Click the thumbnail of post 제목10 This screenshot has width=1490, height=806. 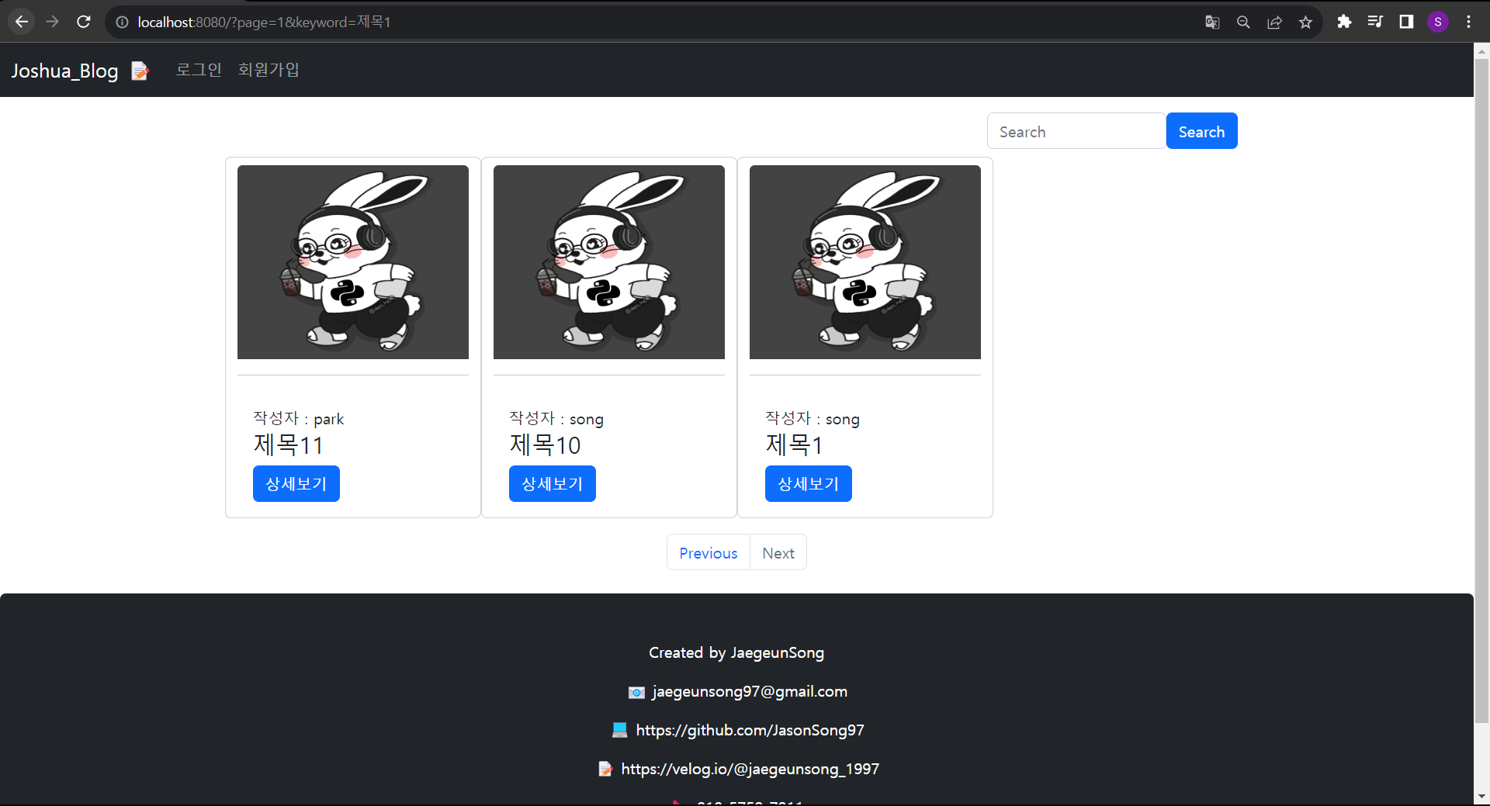pyautogui.click(x=609, y=262)
